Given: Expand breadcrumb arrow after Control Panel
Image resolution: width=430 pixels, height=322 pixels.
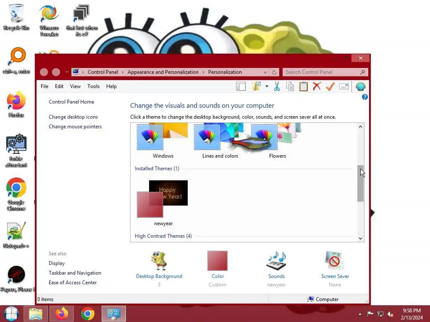Looking at the screenshot, I should [x=123, y=72].
